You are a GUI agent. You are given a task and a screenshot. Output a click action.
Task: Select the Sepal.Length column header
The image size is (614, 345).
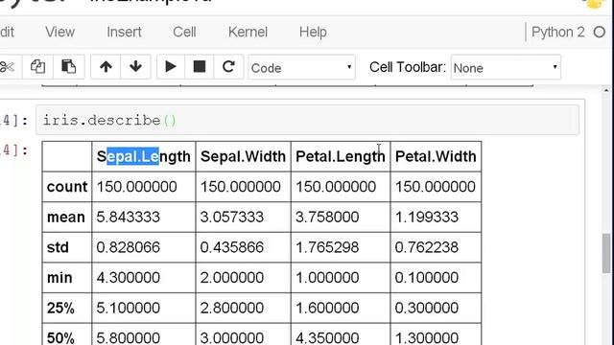(x=143, y=156)
